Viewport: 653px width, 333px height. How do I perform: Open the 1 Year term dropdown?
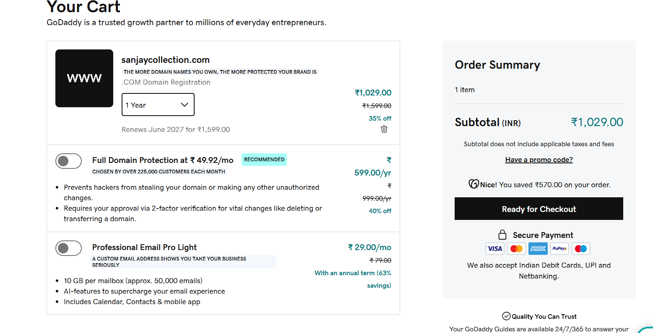click(158, 105)
